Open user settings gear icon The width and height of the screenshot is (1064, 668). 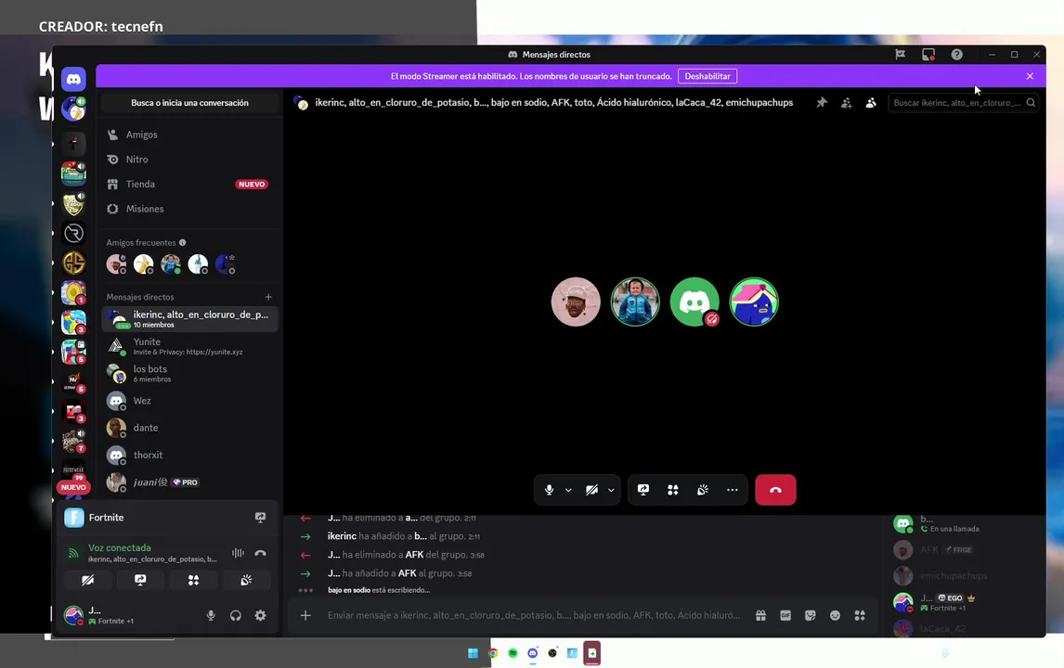coord(261,616)
